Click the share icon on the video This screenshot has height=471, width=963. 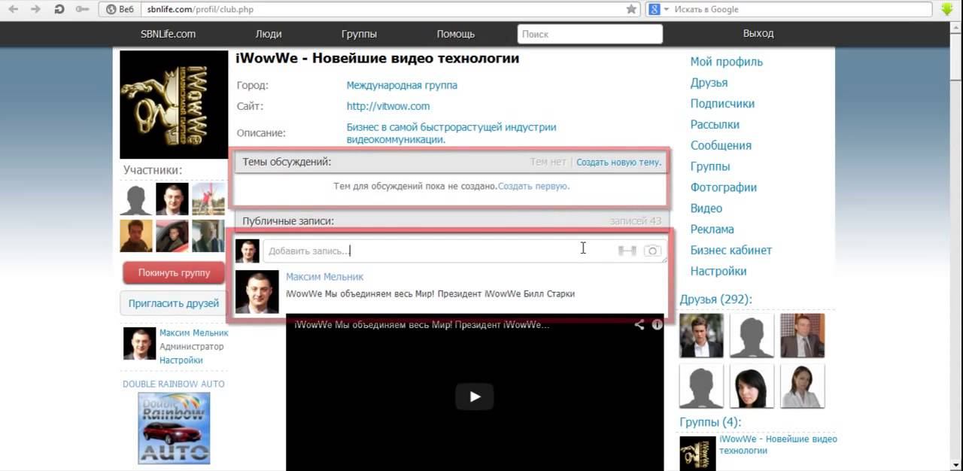click(x=639, y=325)
